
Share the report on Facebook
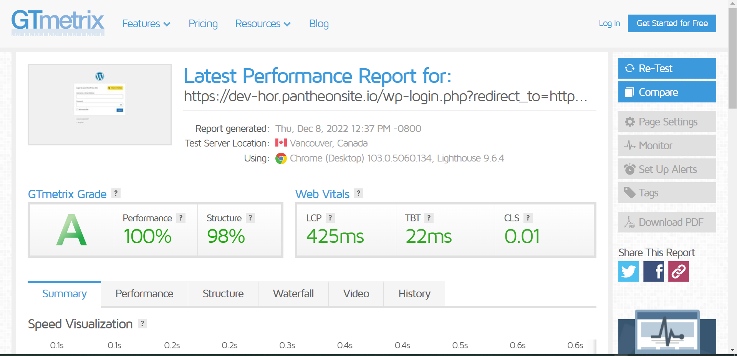click(653, 272)
